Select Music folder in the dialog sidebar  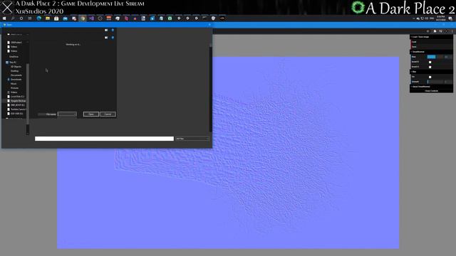[x=14, y=84]
